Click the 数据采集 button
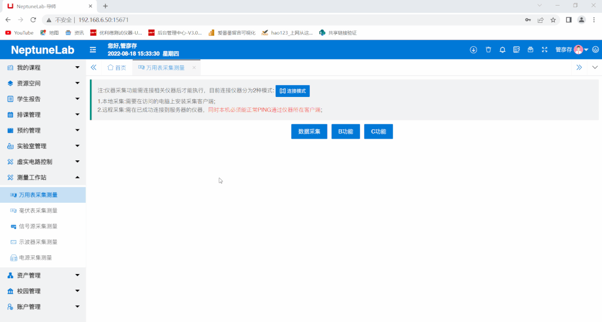602x322 pixels. pos(309,131)
